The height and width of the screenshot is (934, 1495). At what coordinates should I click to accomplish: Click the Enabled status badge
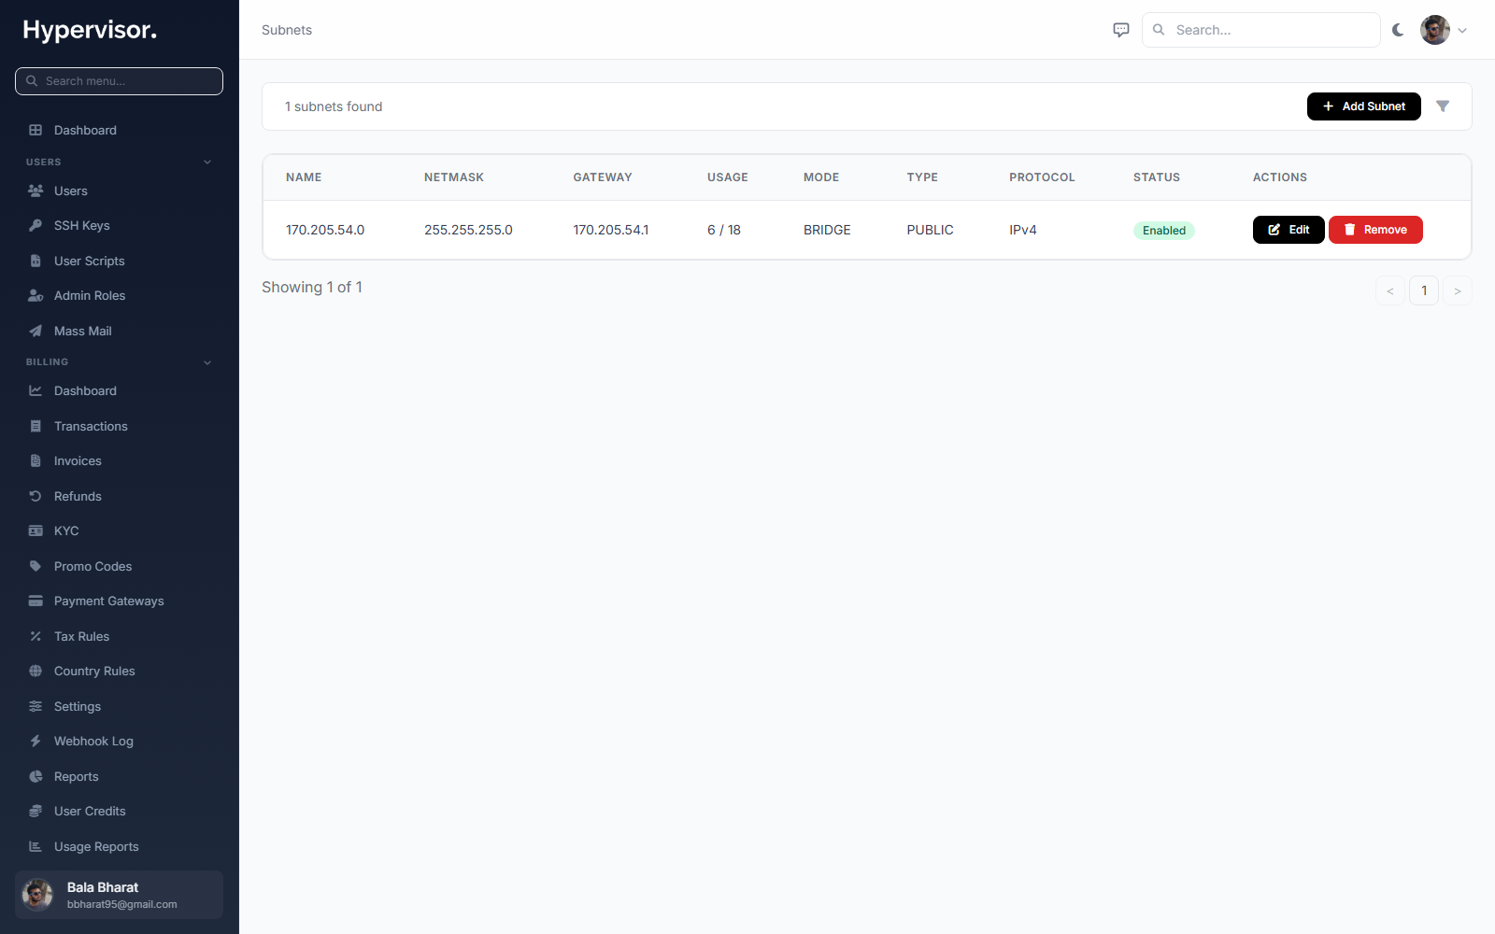(1164, 231)
